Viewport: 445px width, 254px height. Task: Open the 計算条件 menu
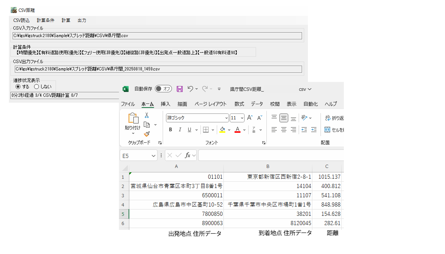point(46,20)
